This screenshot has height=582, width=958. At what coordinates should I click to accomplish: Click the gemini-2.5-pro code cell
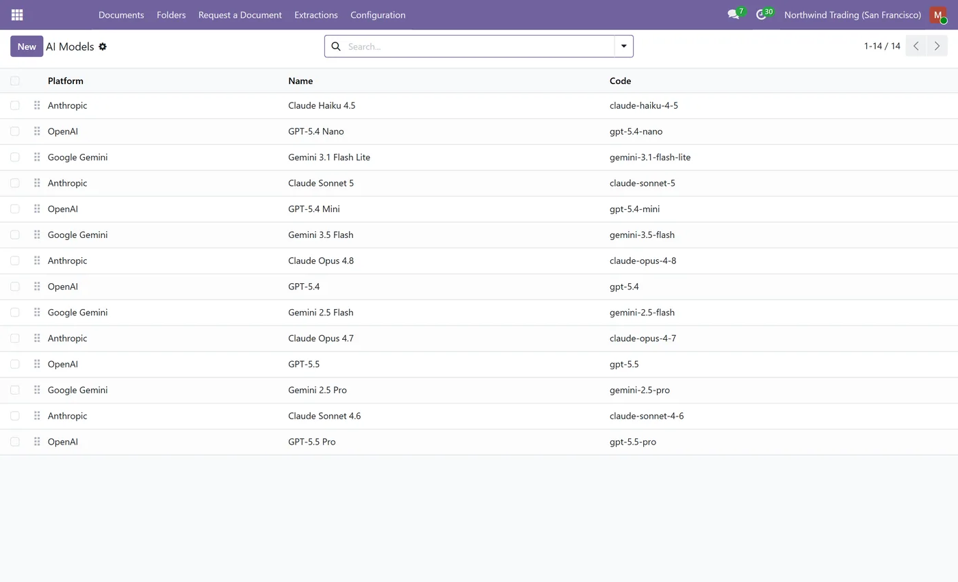coord(640,390)
